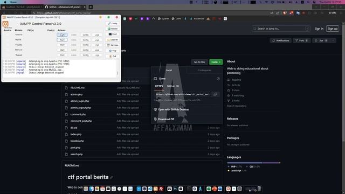This screenshot has width=345, height=194.
Task: Open the Releases heading link
Action: click(232, 119)
